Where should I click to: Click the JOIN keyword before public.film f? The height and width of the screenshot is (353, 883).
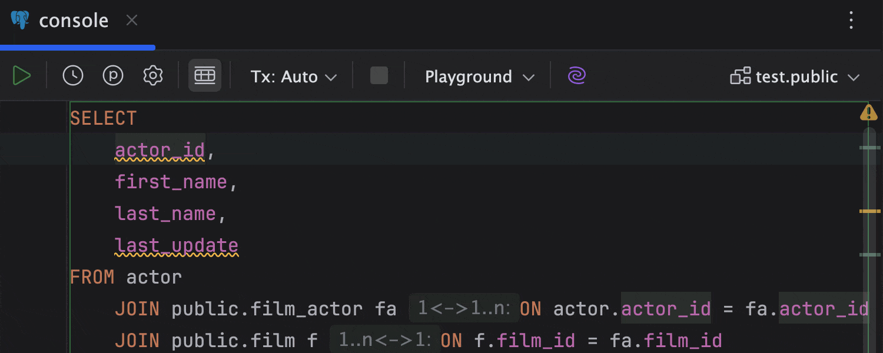click(x=137, y=341)
